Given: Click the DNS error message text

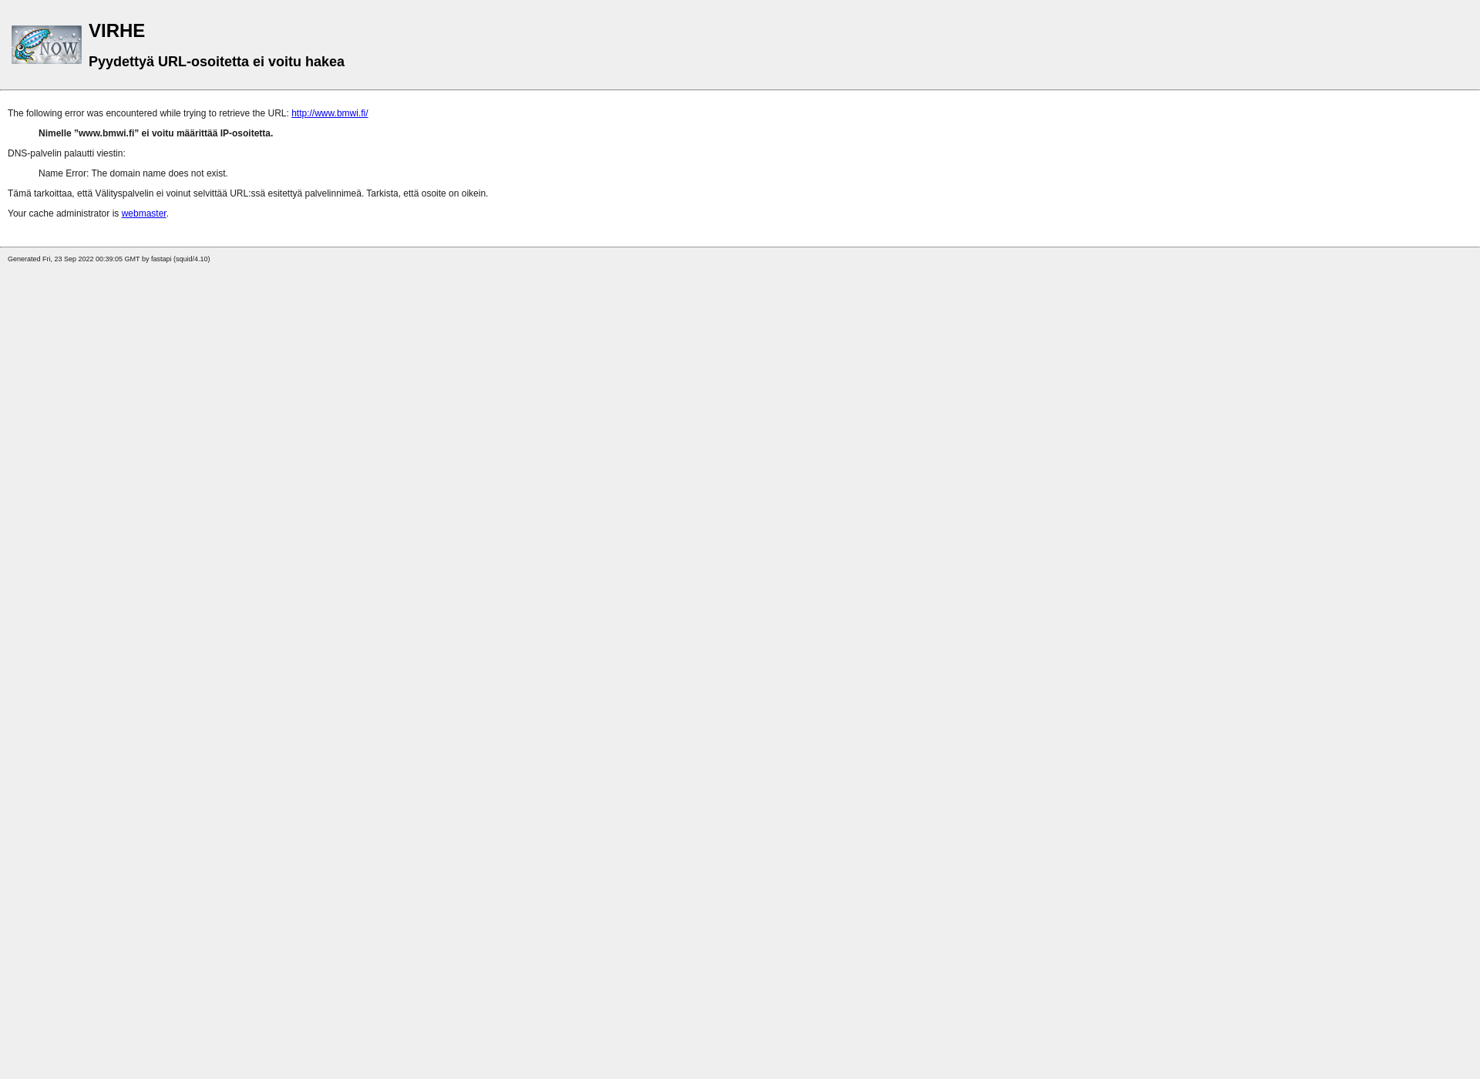Looking at the screenshot, I should [x=132, y=173].
